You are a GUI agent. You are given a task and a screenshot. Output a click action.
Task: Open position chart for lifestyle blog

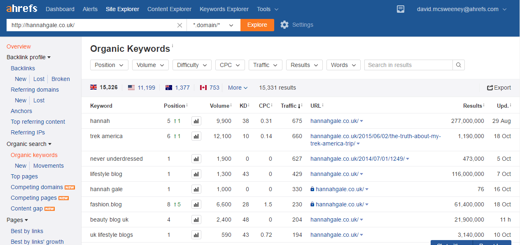click(x=196, y=174)
